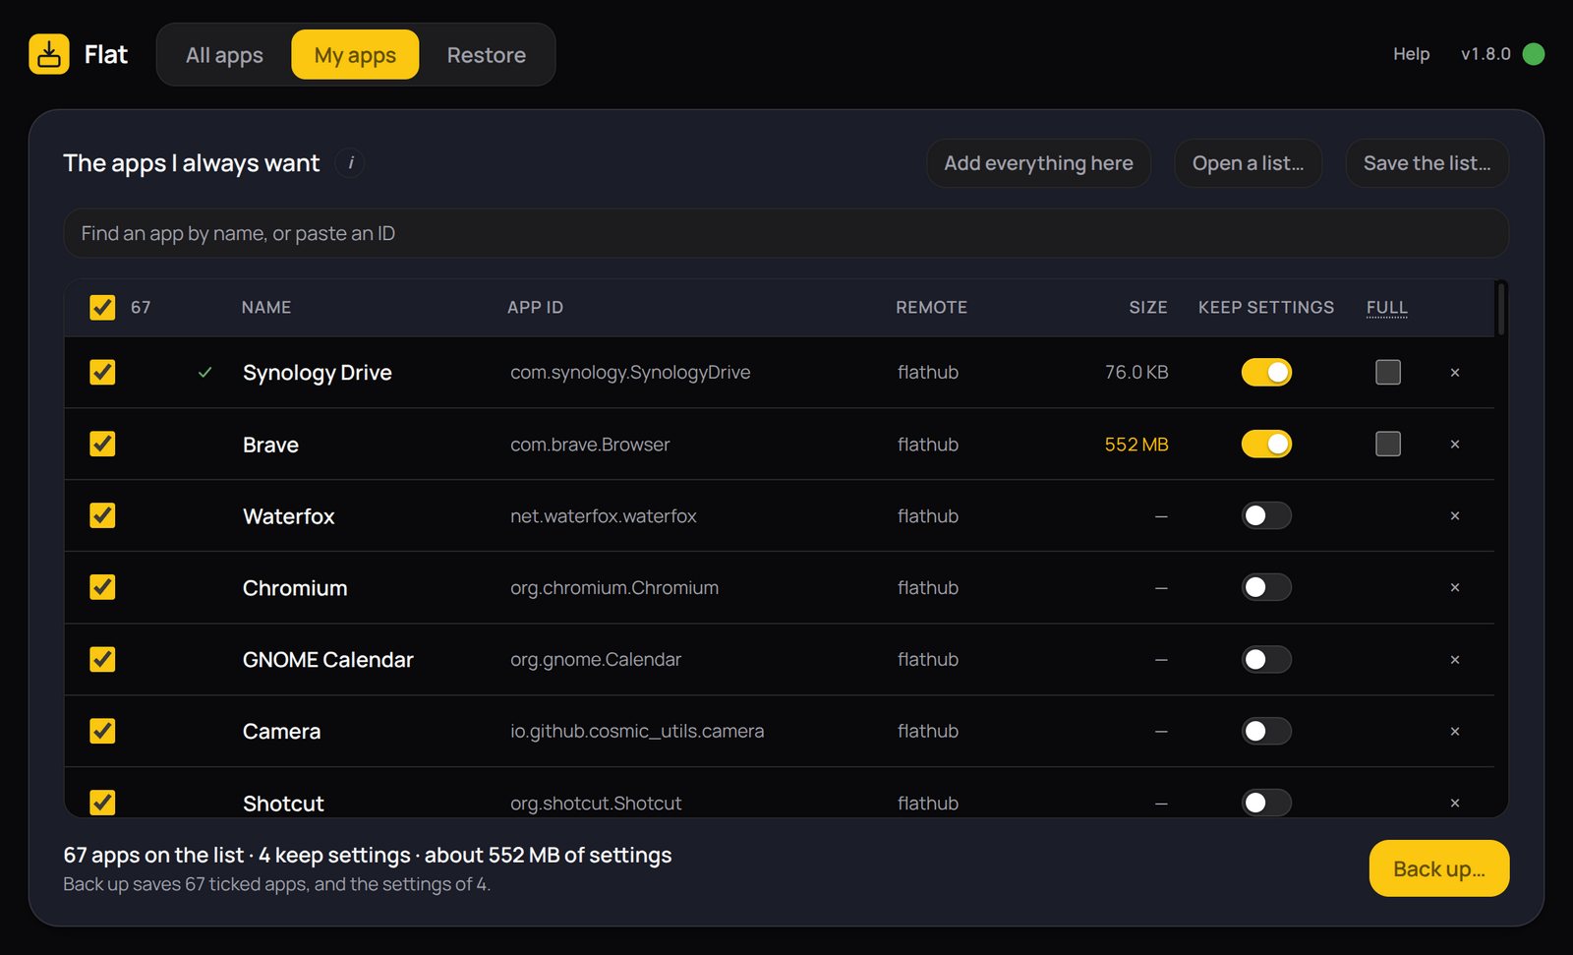Click the Open a list… button
Image resolution: width=1573 pixels, height=955 pixels.
pyautogui.click(x=1249, y=163)
